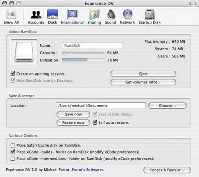Image resolution: width=199 pixels, height=177 pixels.
Task: Enable Move Safari Cache disk on RamDisk
Action: click(13, 145)
